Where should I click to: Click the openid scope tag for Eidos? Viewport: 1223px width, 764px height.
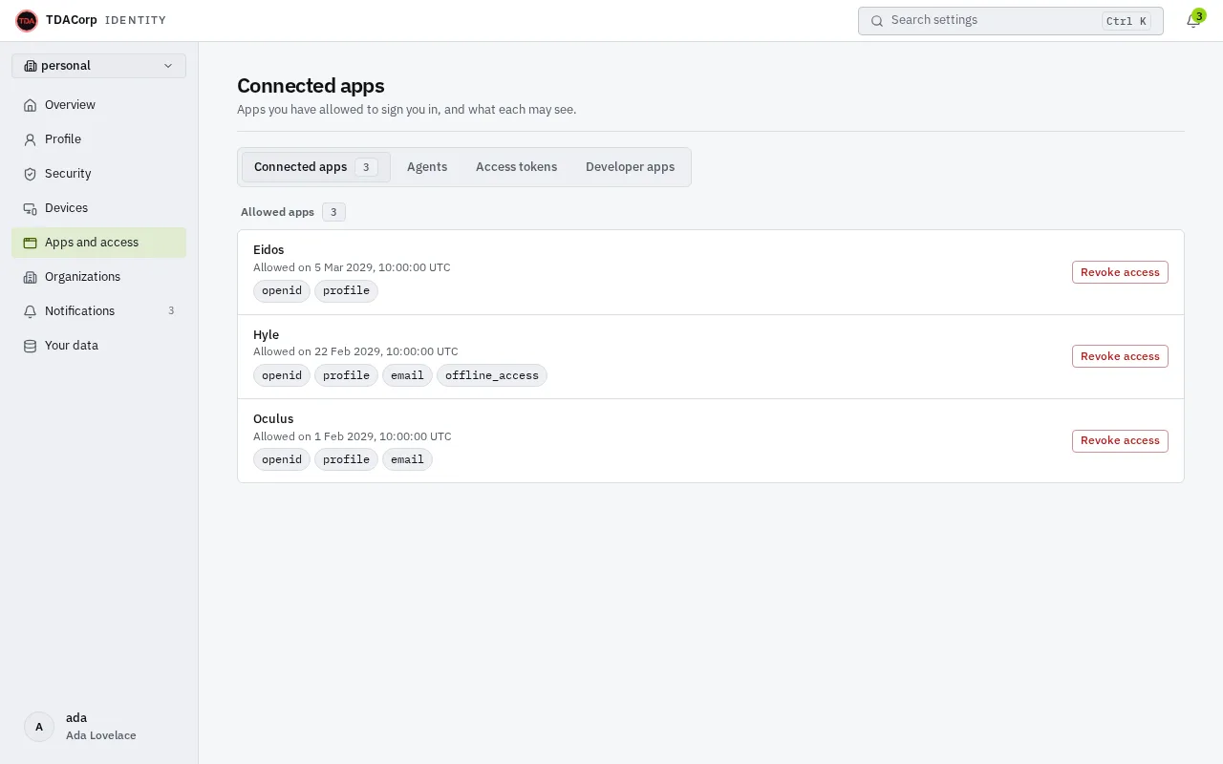(x=282, y=291)
